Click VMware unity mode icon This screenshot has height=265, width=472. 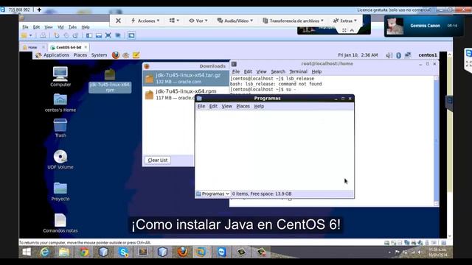(118, 35)
